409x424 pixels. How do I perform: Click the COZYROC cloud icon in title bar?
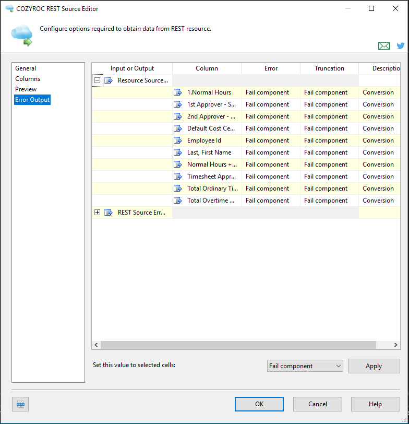point(9,8)
